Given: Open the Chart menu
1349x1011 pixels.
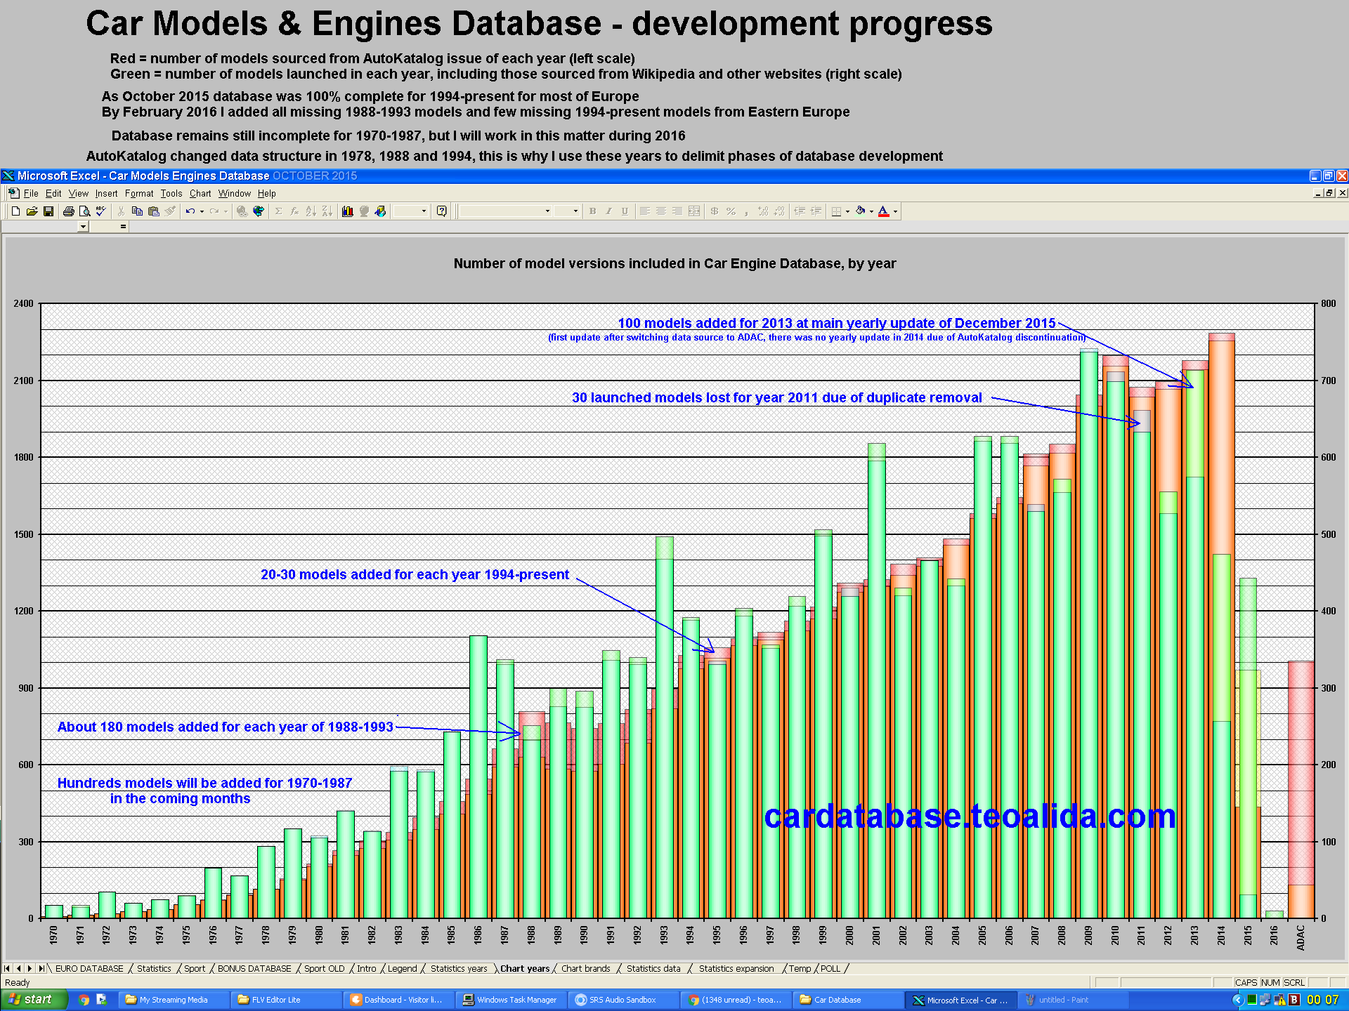Looking at the screenshot, I should point(200,194).
